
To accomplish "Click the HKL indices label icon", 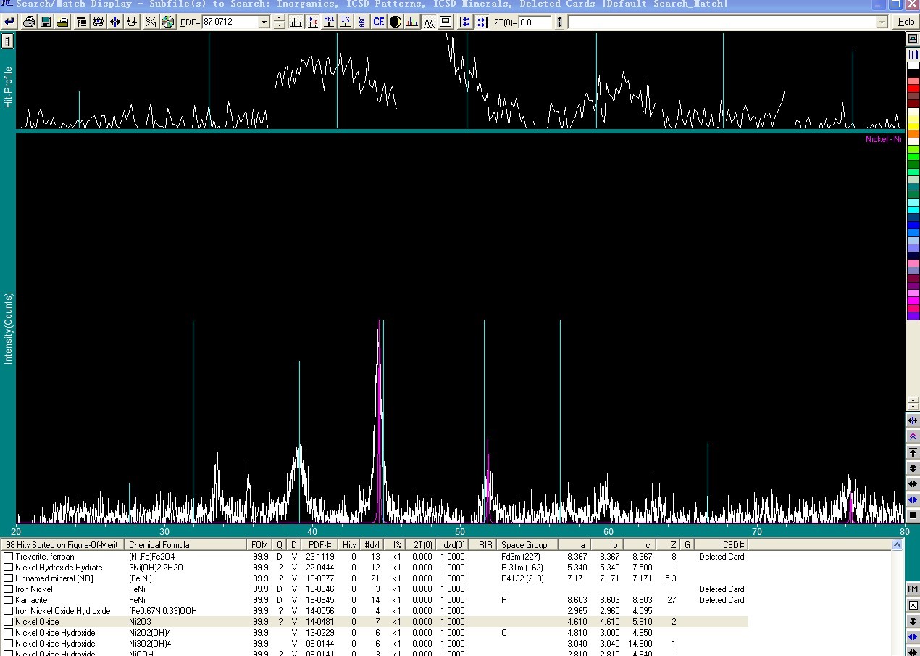I will [x=330, y=22].
